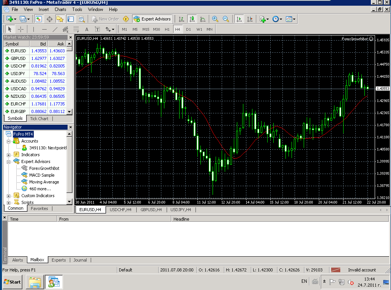Switch chart to Bar Chart mode
The width and height of the screenshot is (391, 290).
point(181,19)
